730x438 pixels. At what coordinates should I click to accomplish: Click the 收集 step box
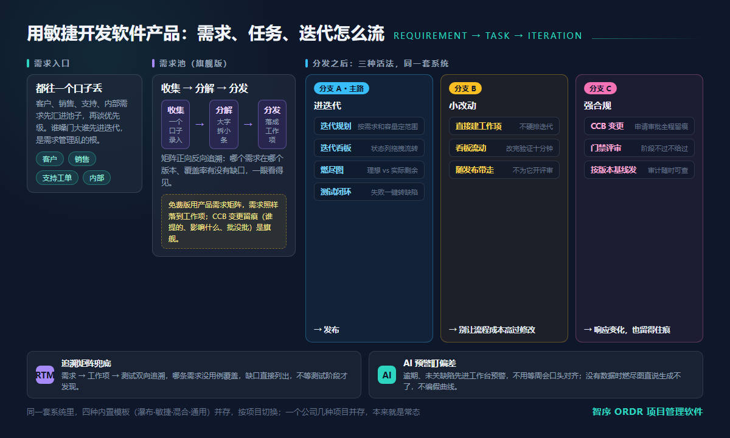point(176,124)
